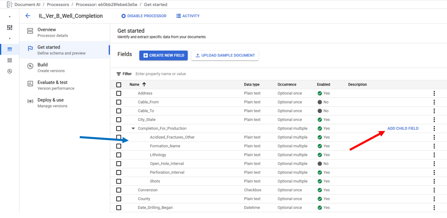Click the back arrow beside processor name
The width and height of the screenshot is (447, 218).
click(x=28, y=16)
